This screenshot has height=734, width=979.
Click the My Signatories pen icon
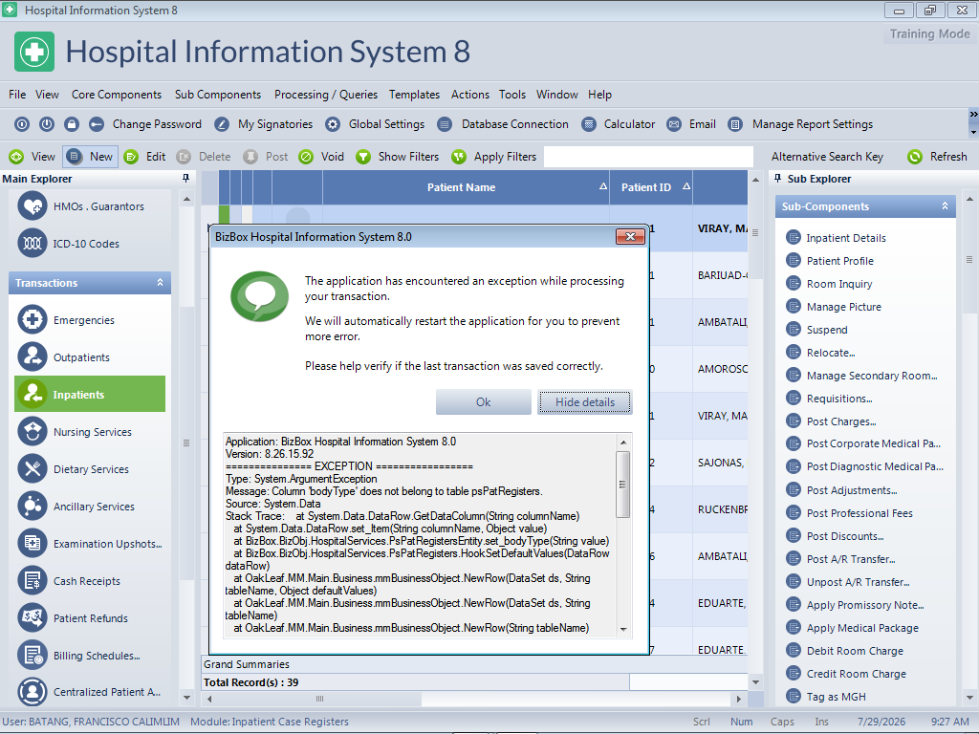(222, 124)
